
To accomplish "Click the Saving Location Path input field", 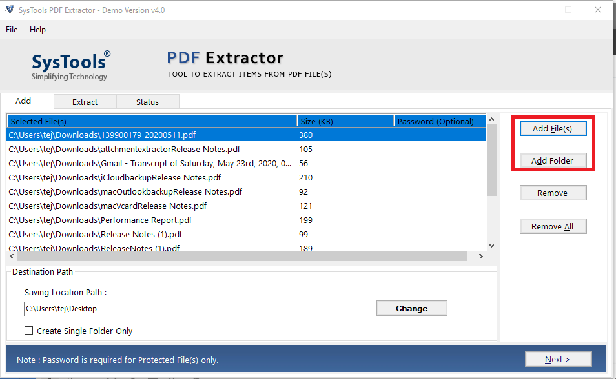I will (190, 309).
